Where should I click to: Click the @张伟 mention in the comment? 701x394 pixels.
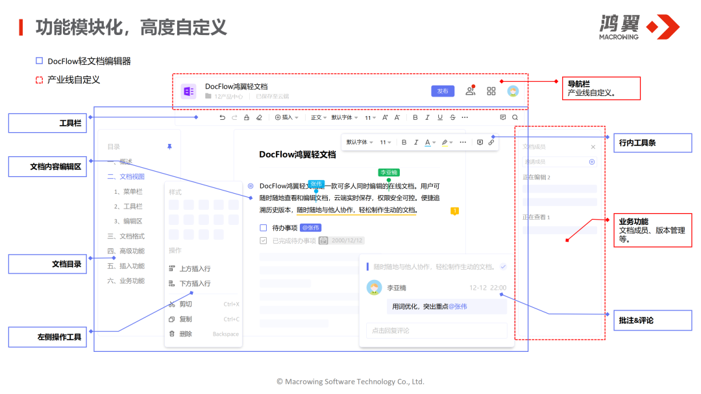click(x=458, y=307)
